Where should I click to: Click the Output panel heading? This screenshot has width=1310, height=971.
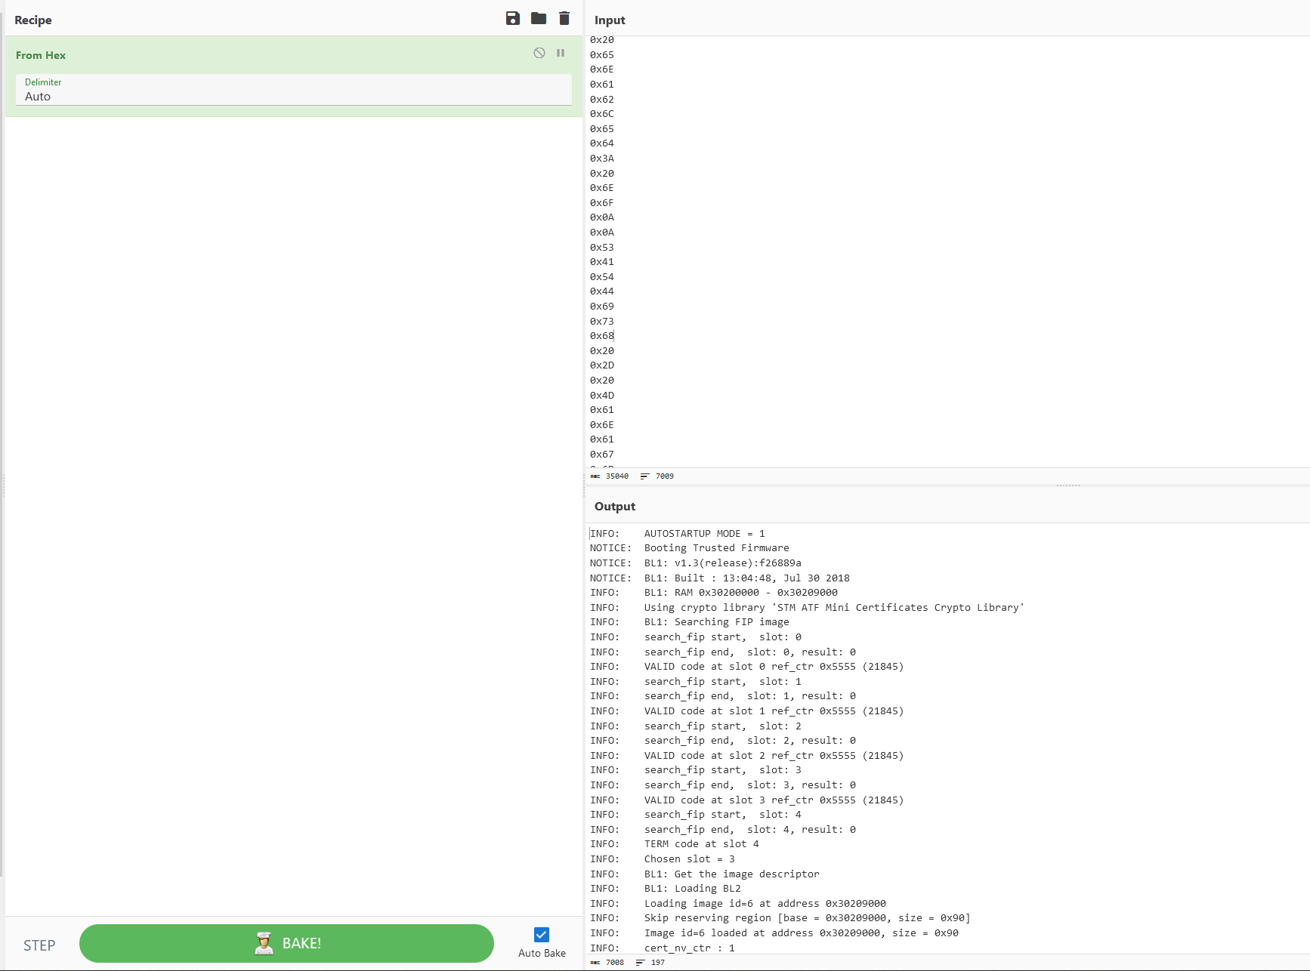(615, 507)
